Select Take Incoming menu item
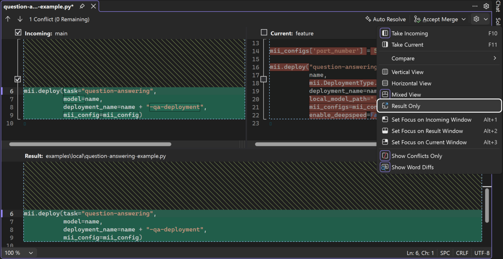 tap(439, 34)
